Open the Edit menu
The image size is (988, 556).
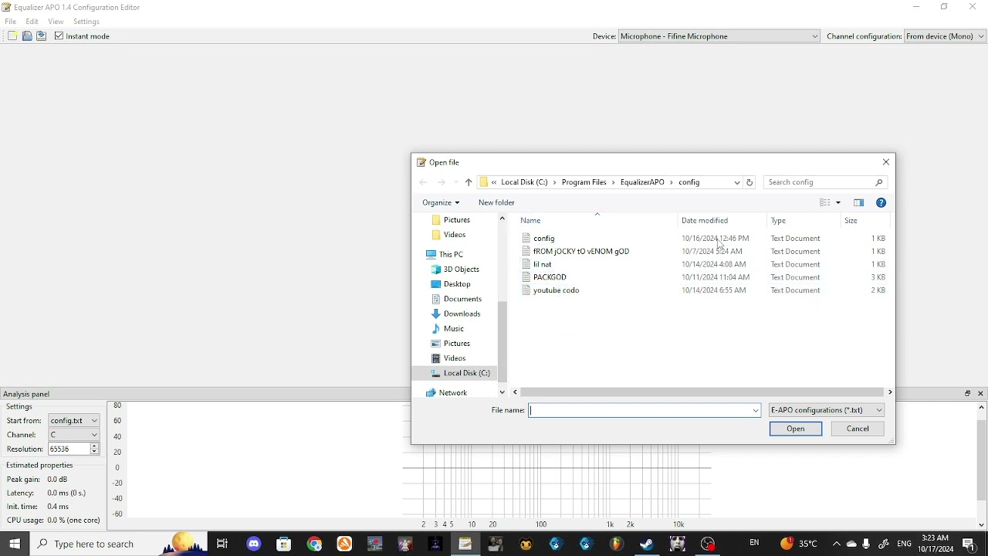point(32,22)
